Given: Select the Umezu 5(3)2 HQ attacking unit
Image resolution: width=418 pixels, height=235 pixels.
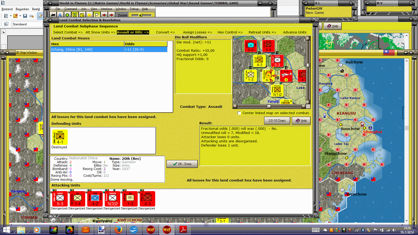Looking at the screenshot, I should coord(112,199).
